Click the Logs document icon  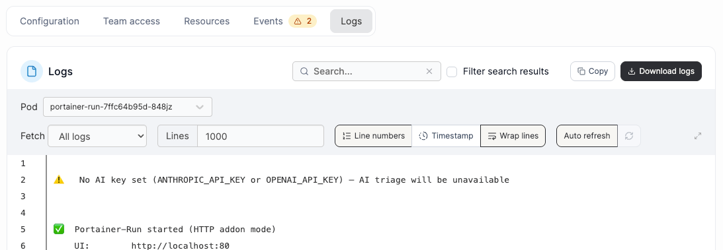coord(32,71)
